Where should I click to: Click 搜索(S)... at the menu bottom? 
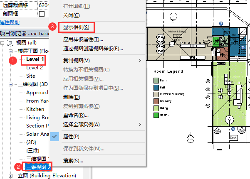tap(73, 160)
